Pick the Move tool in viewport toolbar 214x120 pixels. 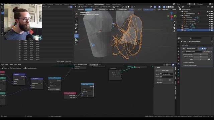click(x=76, y=21)
